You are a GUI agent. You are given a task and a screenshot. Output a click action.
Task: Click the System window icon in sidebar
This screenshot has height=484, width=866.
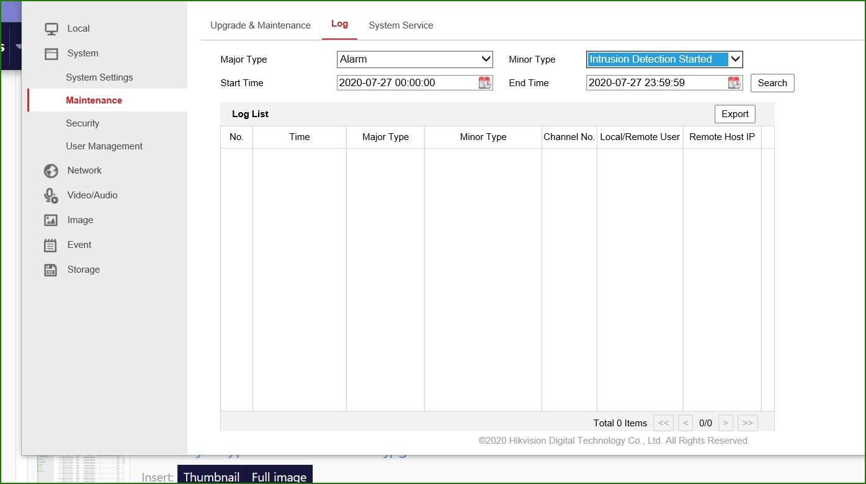click(51, 54)
